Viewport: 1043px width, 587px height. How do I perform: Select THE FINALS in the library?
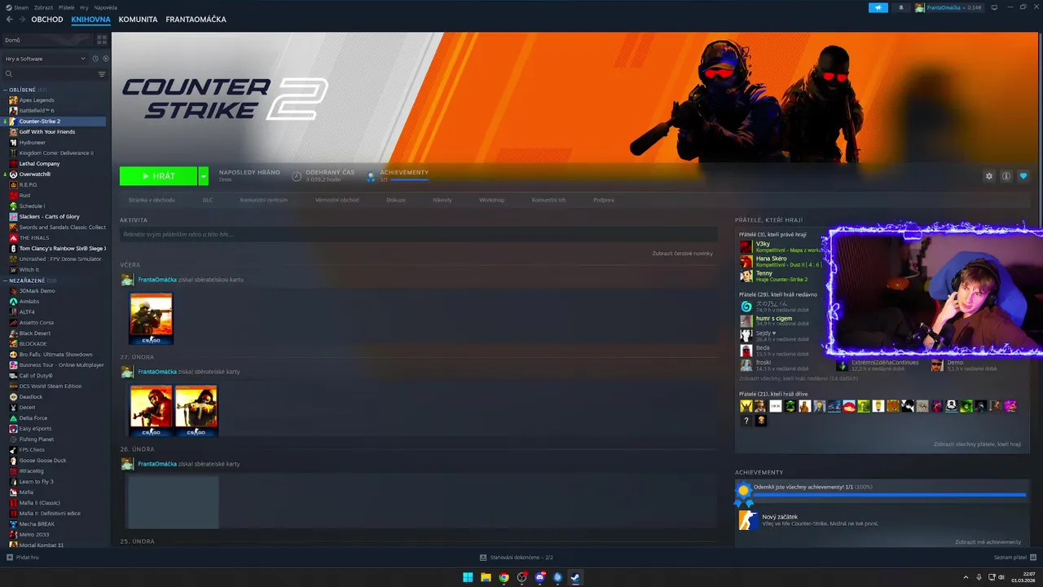pyautogui.click(x=34, y=238)
